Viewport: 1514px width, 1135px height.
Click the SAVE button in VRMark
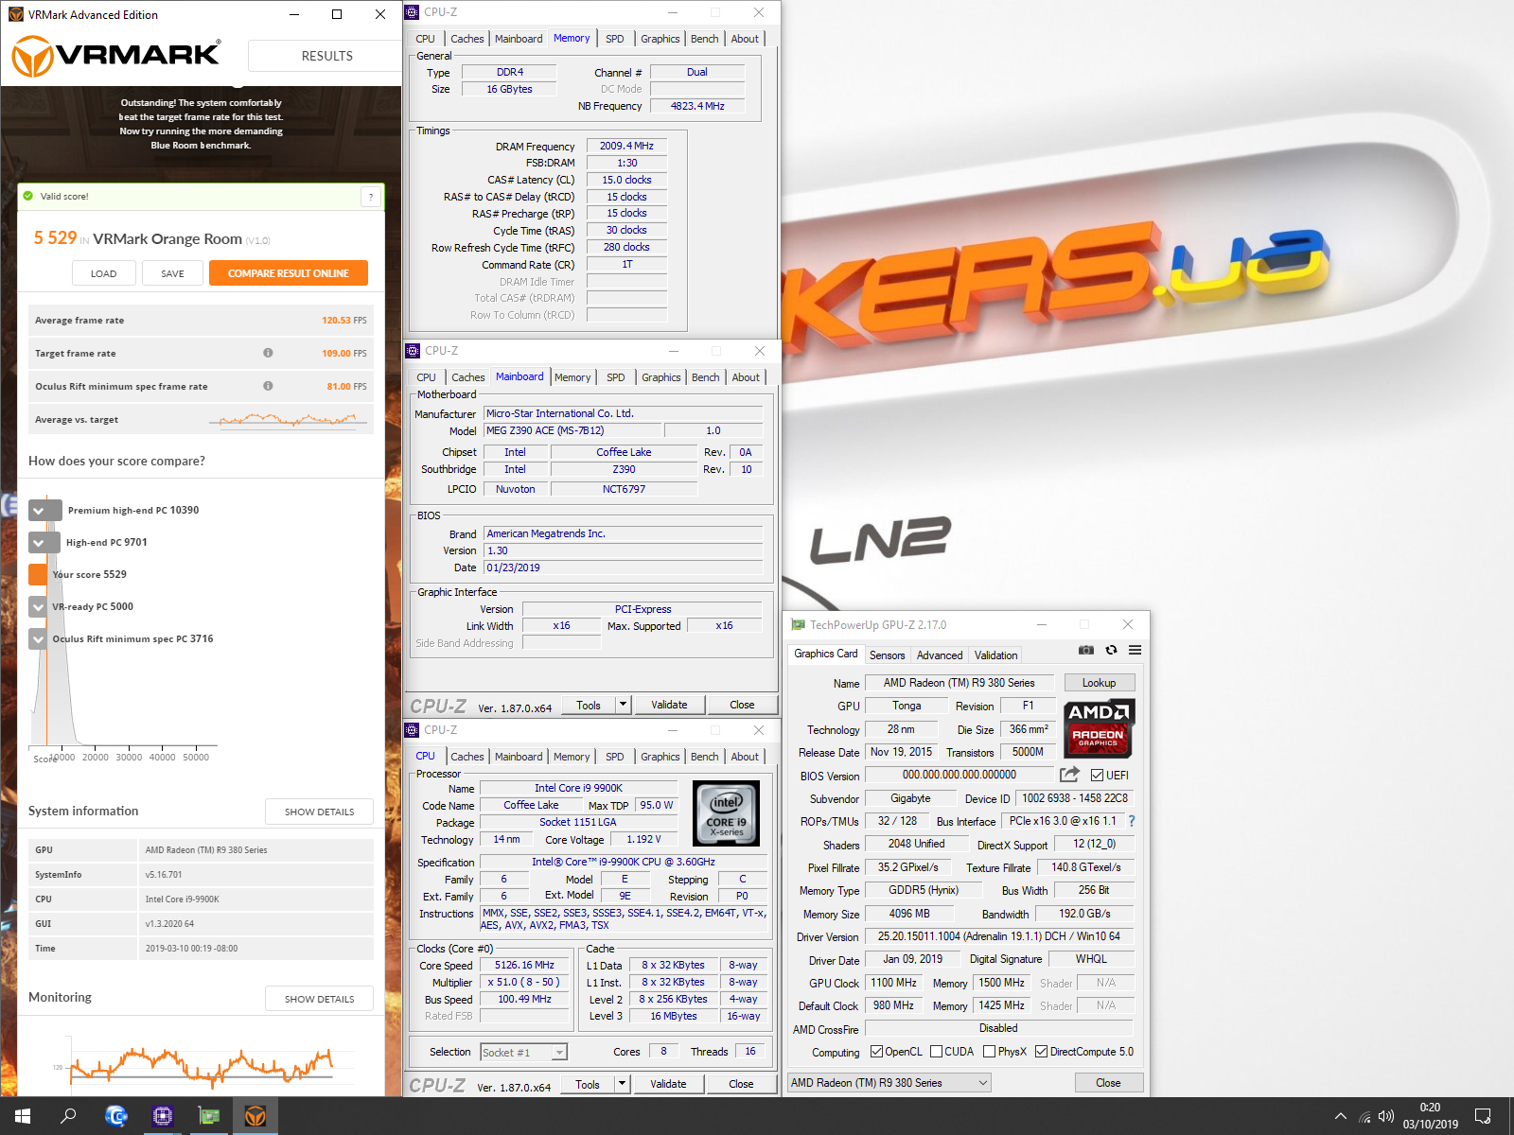pyautogui.click(x=172, y=273)
